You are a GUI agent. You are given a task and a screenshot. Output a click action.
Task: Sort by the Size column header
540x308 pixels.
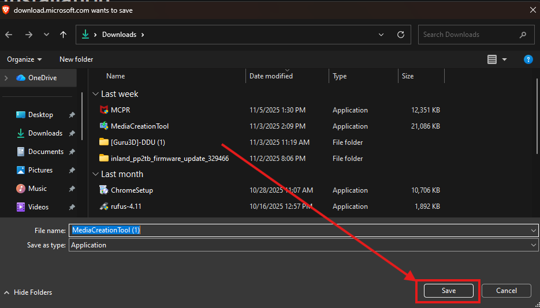tap(408, 76)
